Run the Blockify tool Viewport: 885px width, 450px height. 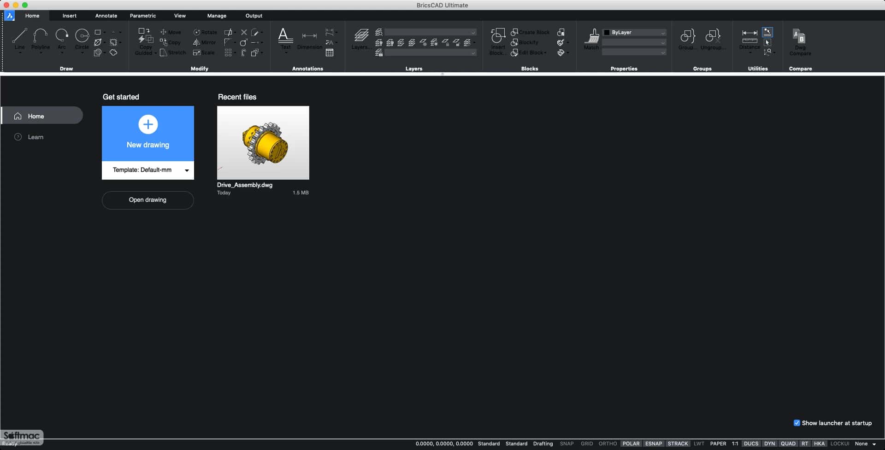point(525,42)
